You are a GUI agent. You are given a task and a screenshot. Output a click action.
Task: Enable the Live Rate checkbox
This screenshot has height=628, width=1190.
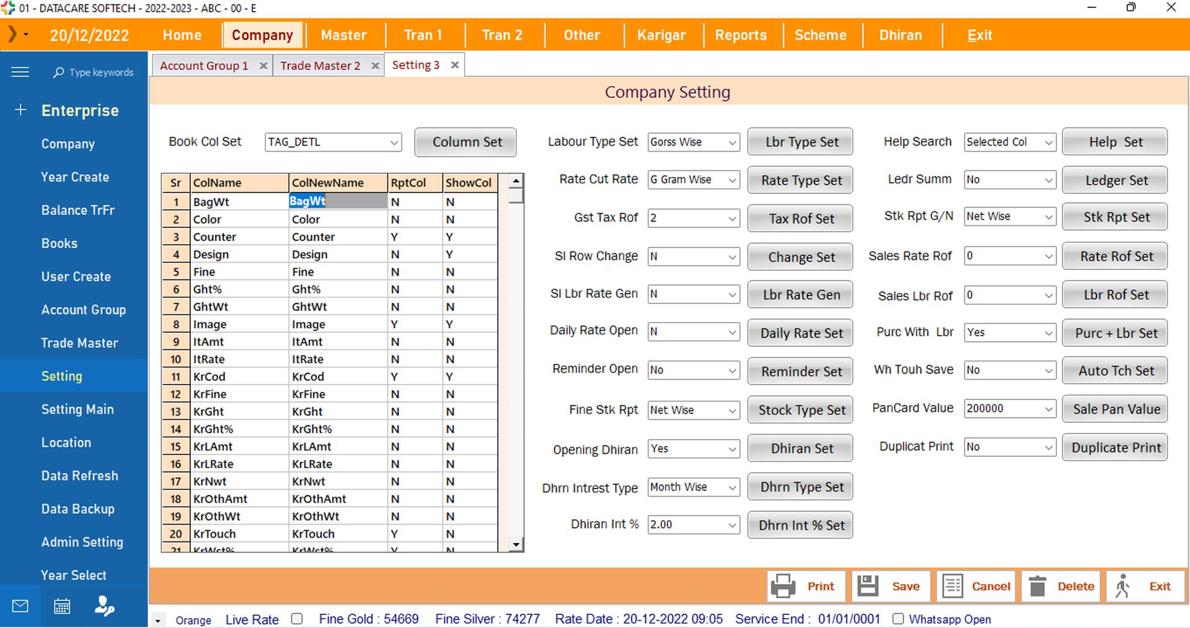coord(297,619)
